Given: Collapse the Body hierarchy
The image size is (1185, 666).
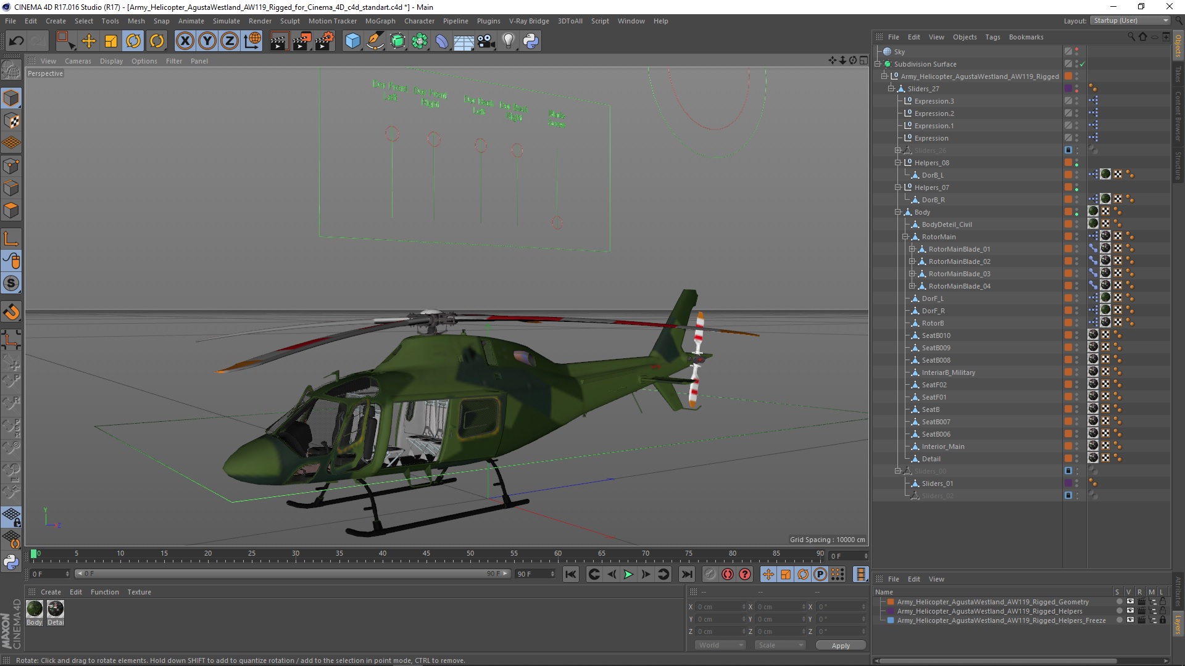Looking at the screenshot, I should 898,212.
